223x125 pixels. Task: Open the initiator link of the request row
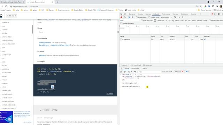(x=172, y=39)
